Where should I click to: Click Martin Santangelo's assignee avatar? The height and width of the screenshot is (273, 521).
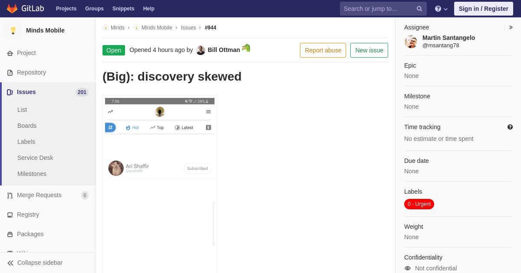click(x=411, y=42)
